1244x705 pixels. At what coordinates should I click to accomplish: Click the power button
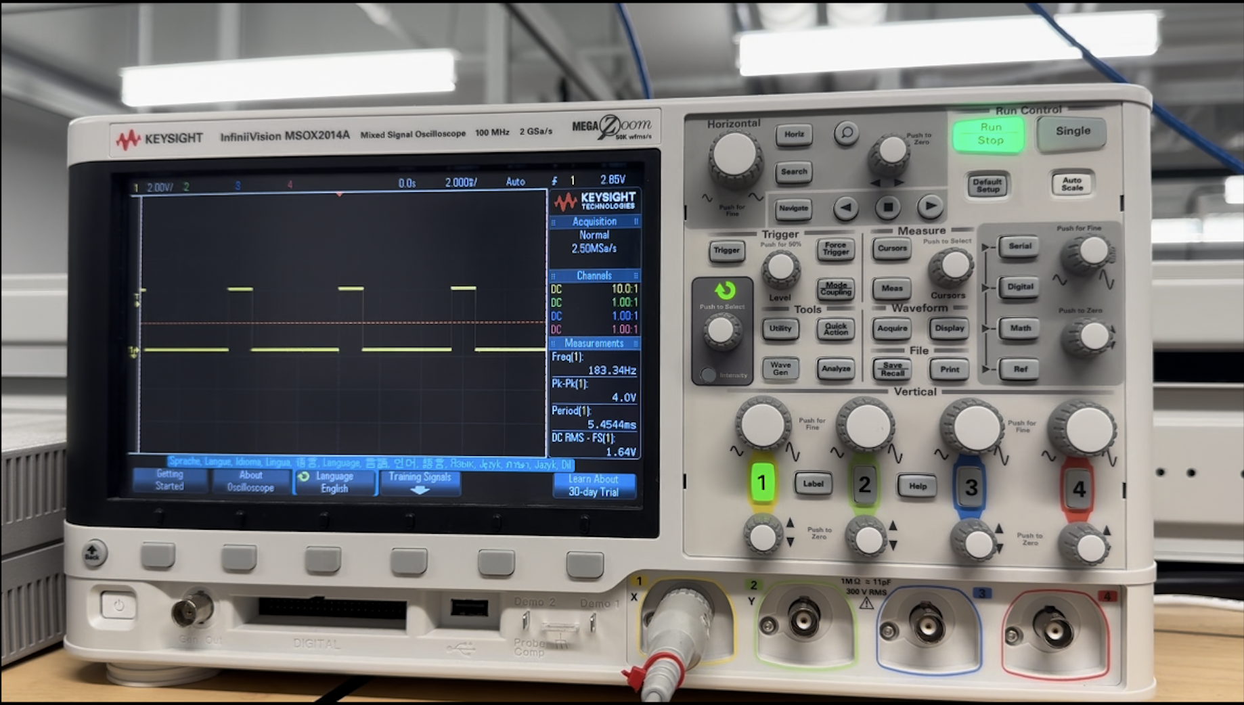(x=118, y=605)
